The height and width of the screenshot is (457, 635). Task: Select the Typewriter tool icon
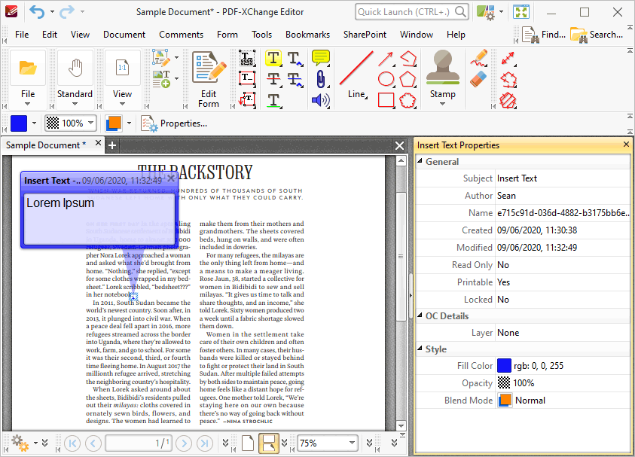pos(246,58)
